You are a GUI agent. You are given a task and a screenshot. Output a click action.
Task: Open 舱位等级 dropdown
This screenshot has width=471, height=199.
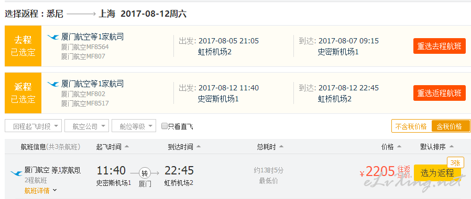click(134, 126)
